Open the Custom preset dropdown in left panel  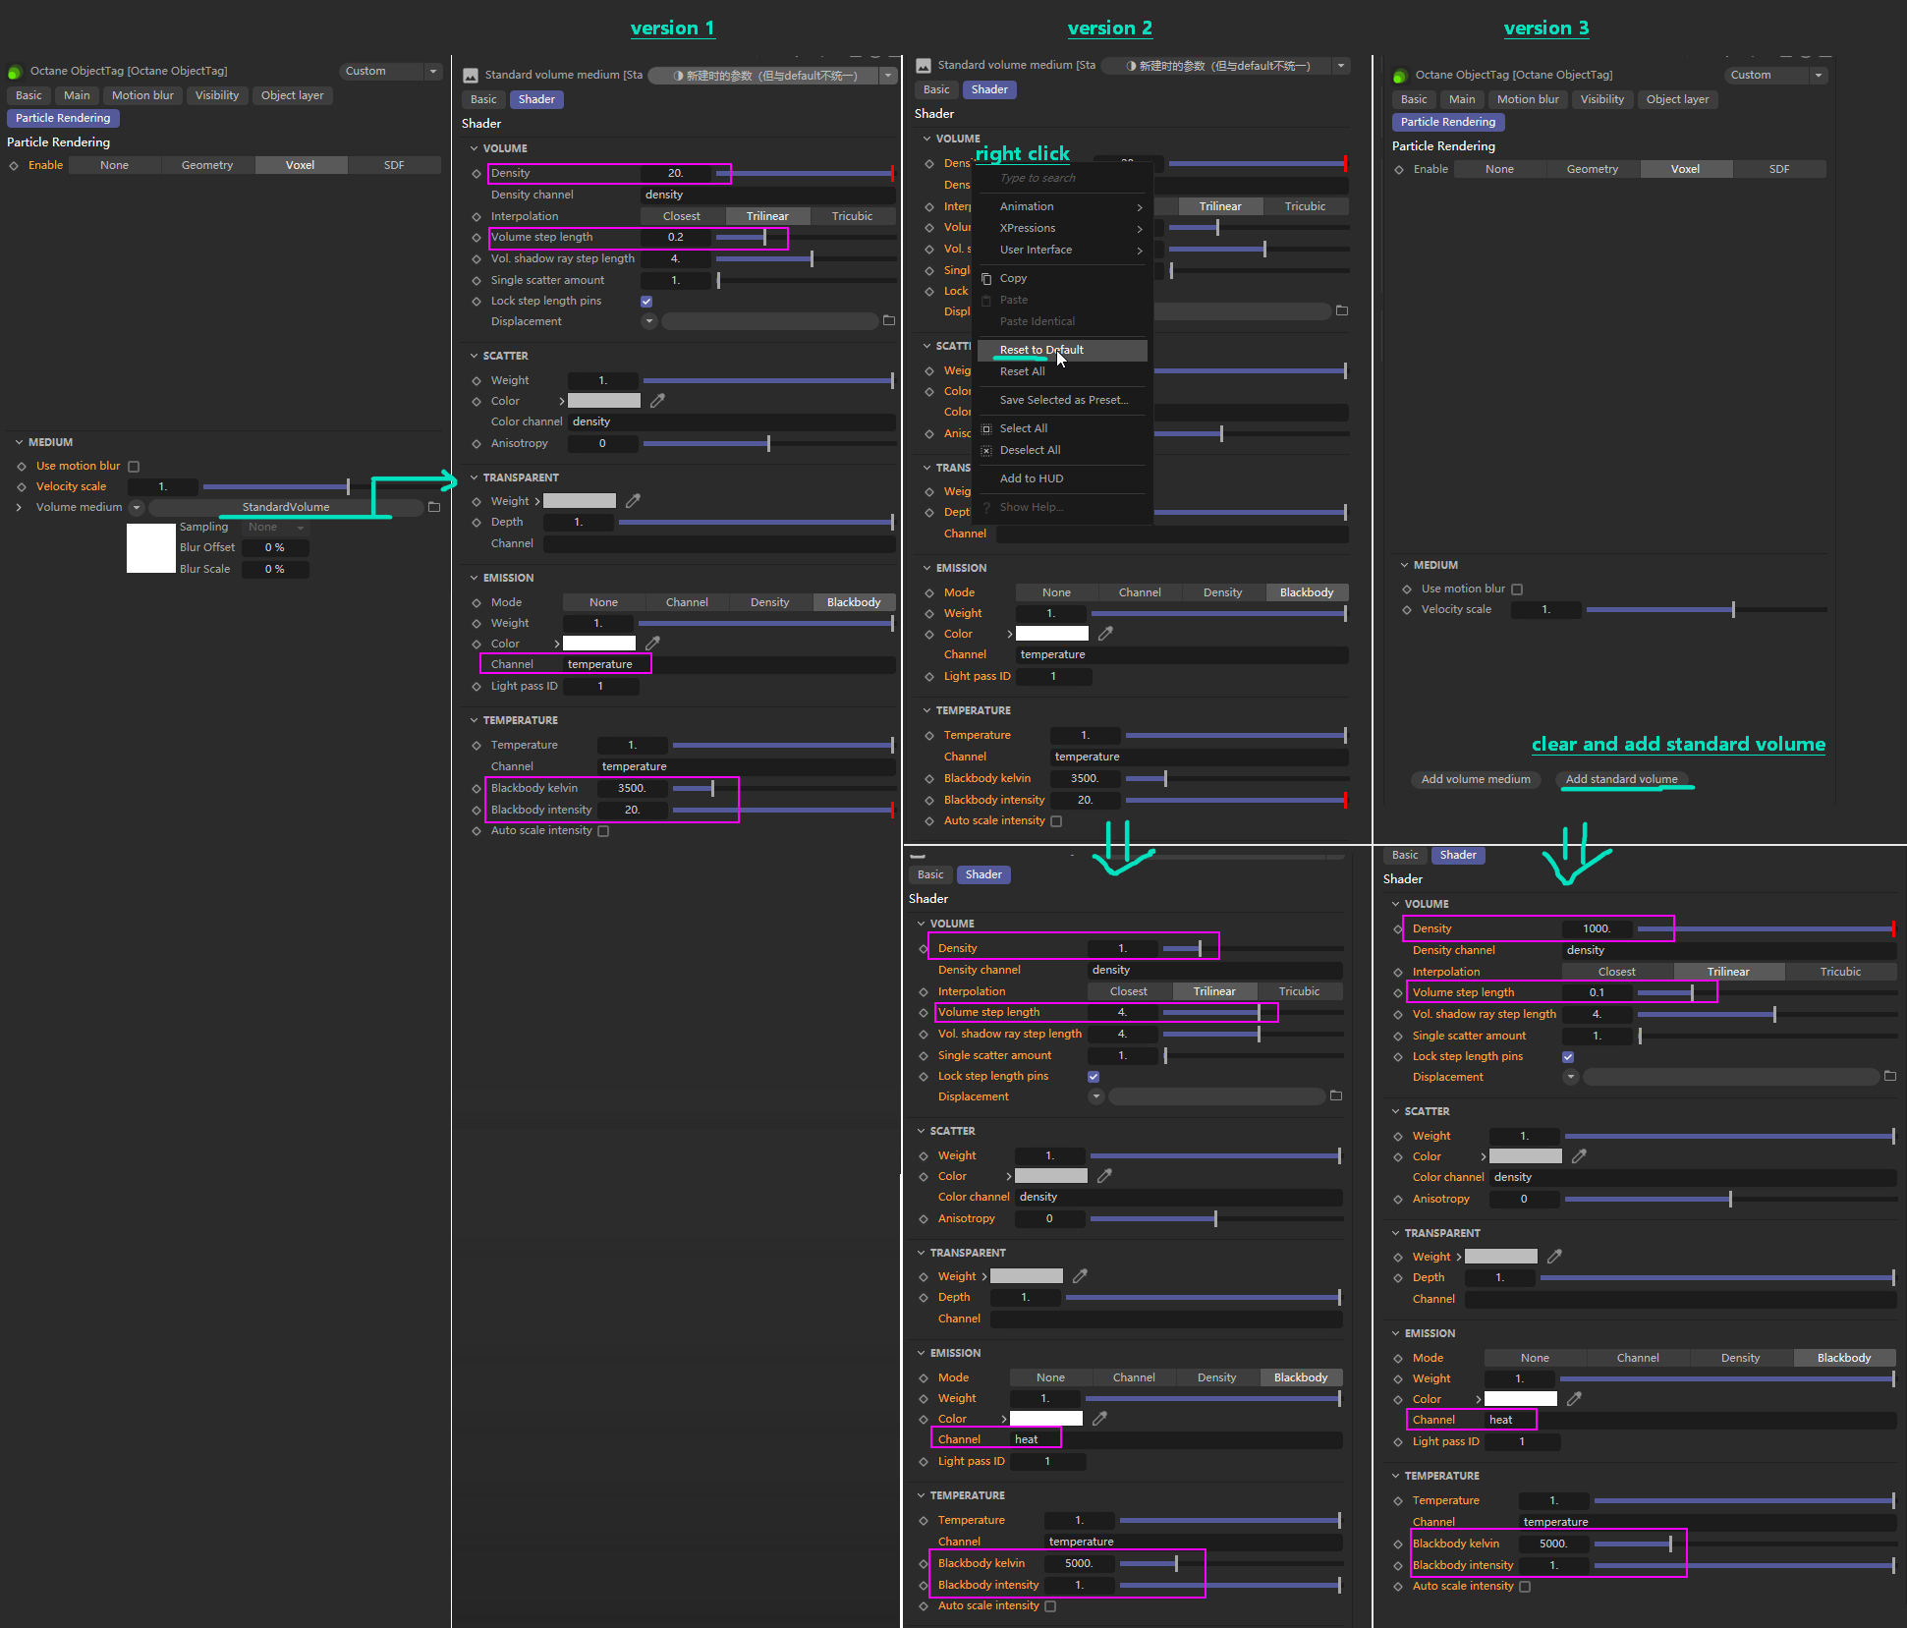click(392, 71)
